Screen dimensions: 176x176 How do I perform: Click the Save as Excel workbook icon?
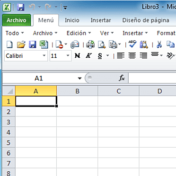pyautogui.click(x=44, y=44)
